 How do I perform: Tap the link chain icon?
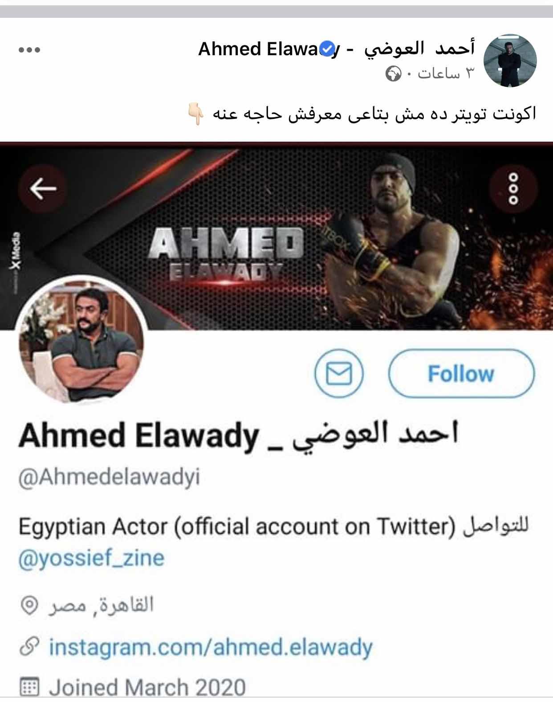click(x=29, y=647)
